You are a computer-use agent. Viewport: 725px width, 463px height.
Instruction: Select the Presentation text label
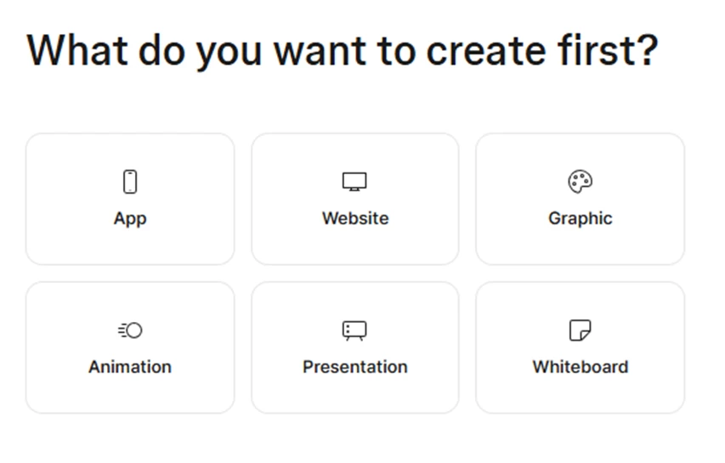[355, 367]
